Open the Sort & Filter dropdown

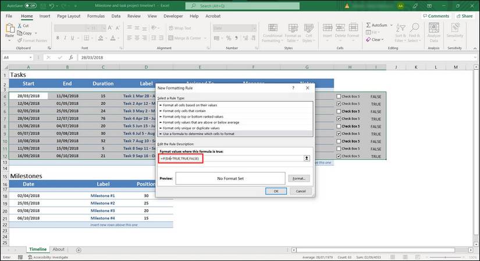[400, 34]
